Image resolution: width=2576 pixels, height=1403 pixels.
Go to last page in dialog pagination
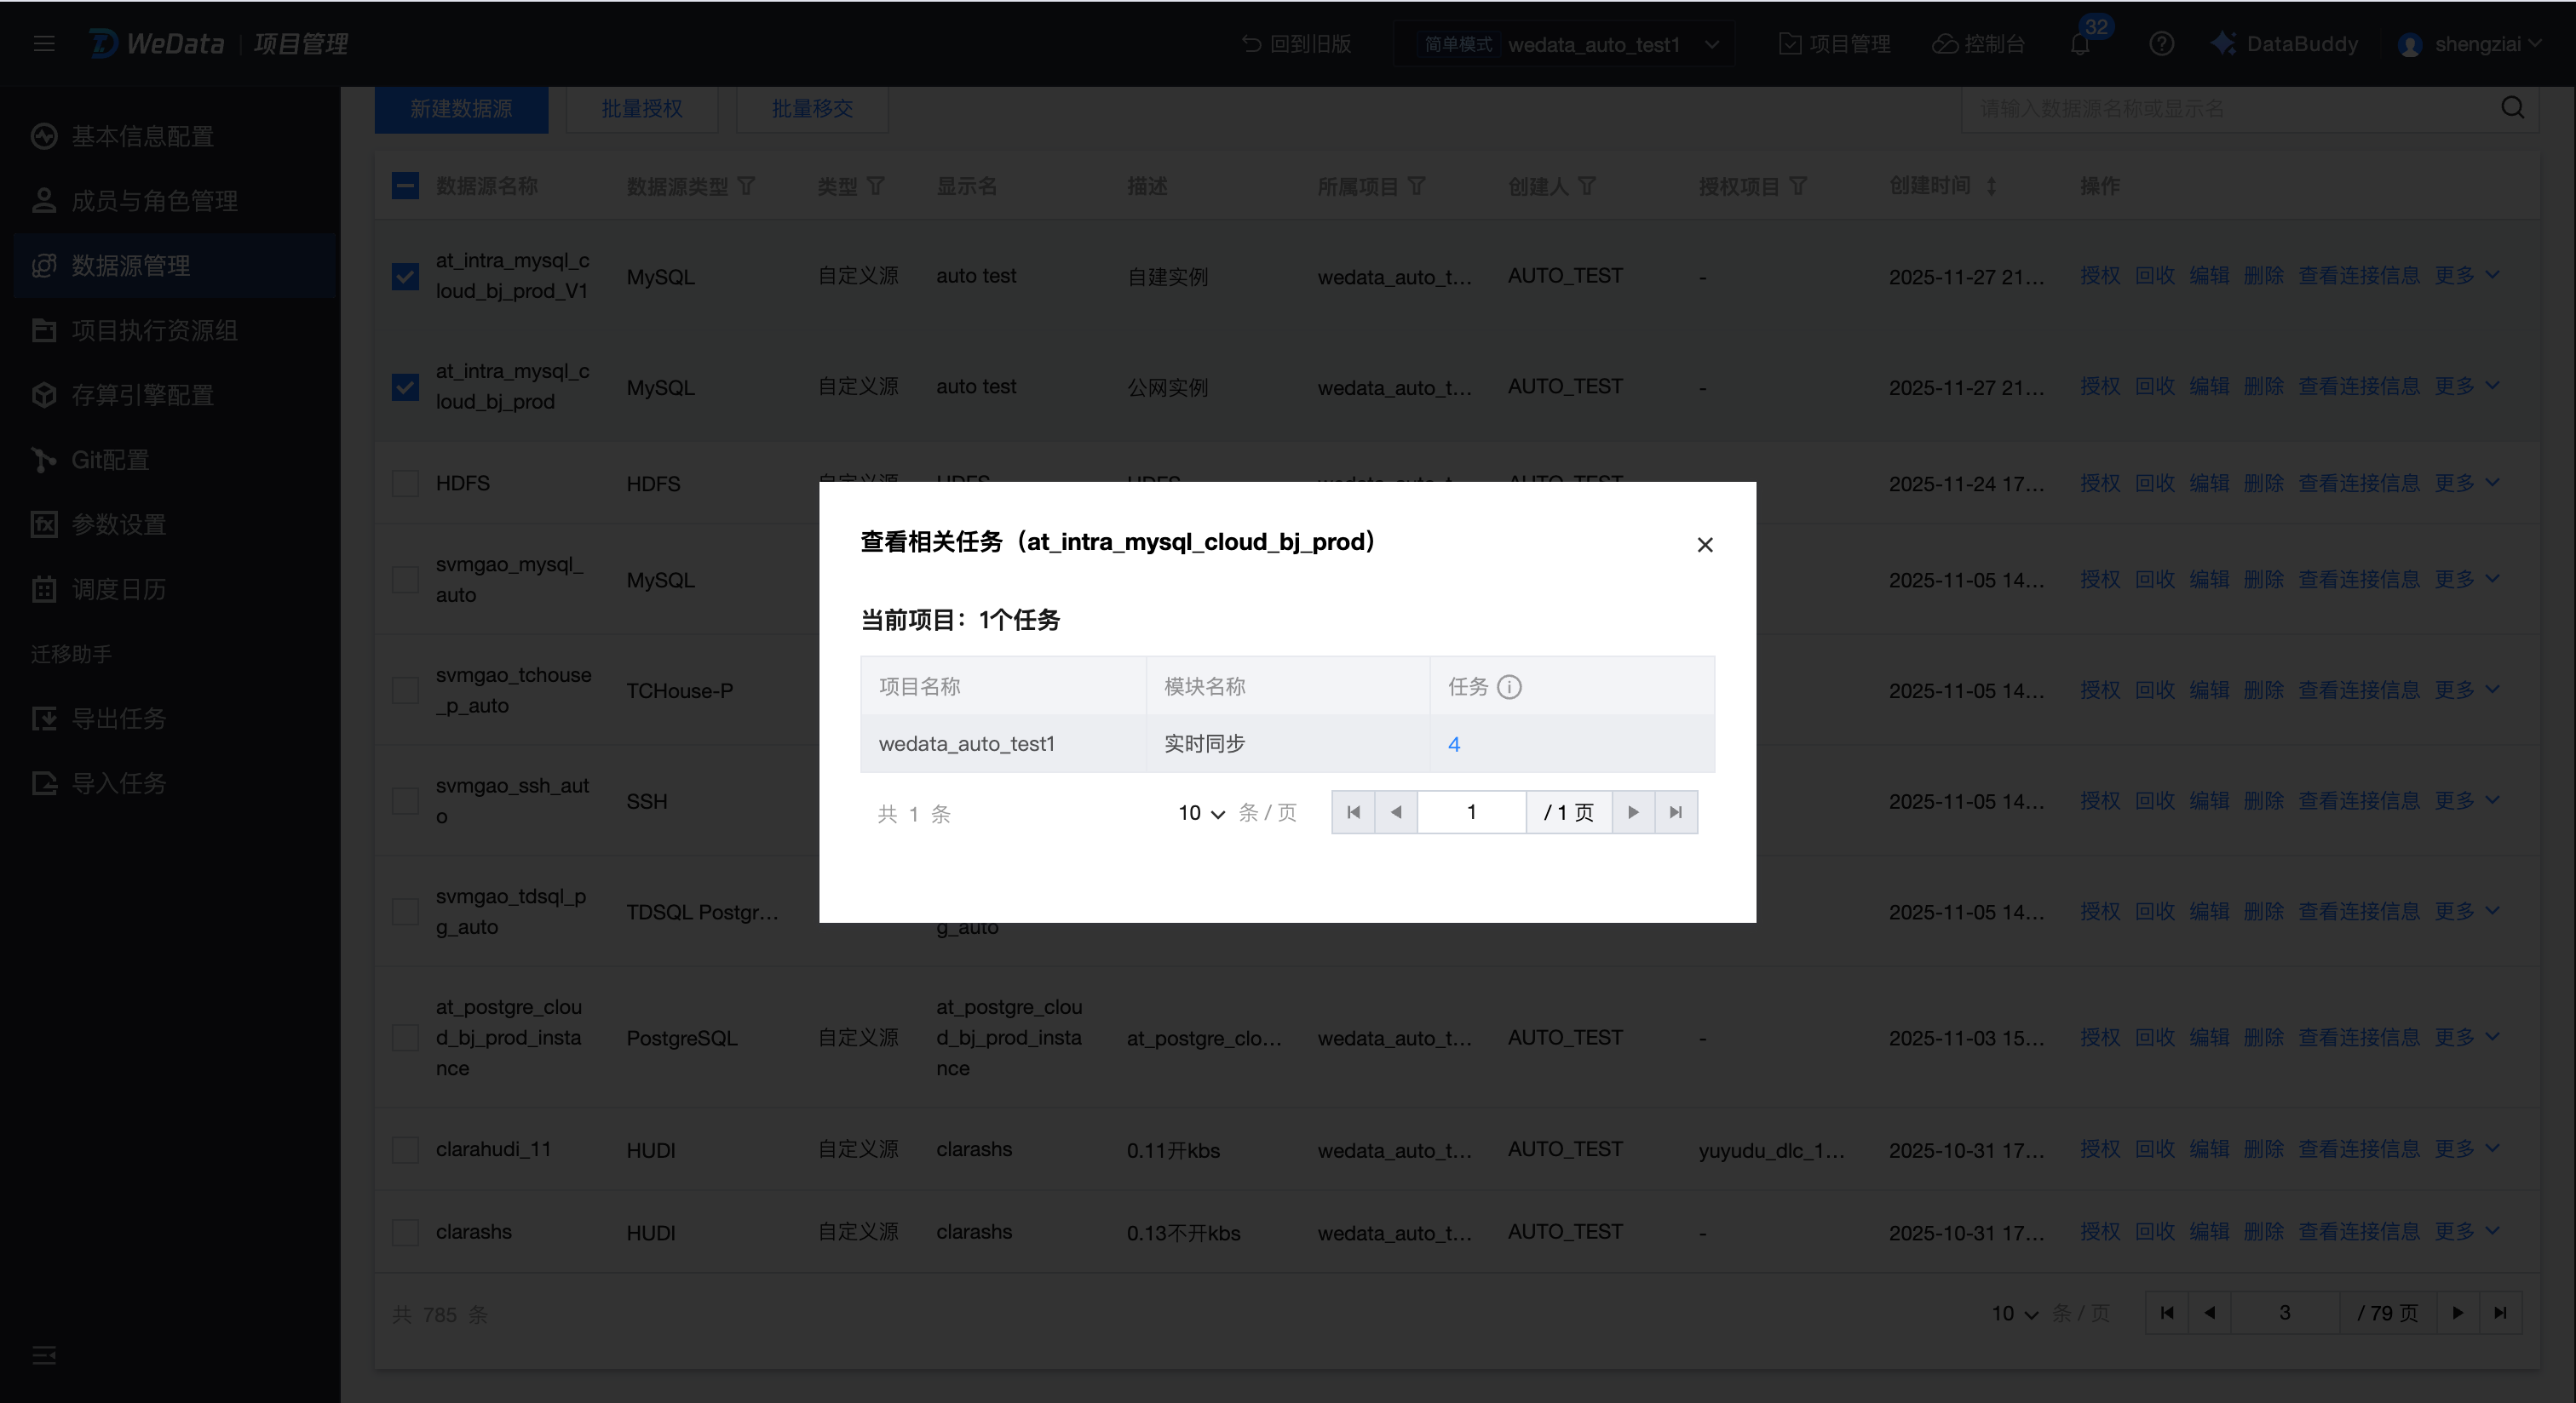1676,812
